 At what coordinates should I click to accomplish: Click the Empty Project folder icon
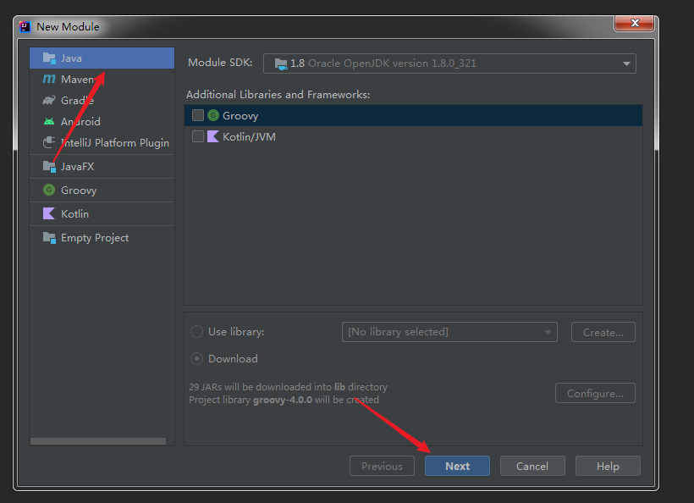click(49, 238)
